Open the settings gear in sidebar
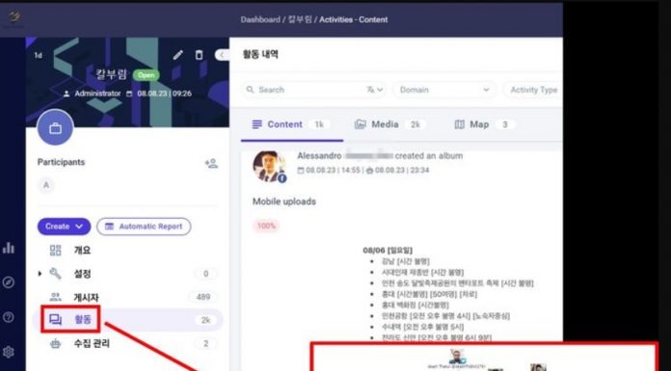The image size is (671, 371). point(9,352)
